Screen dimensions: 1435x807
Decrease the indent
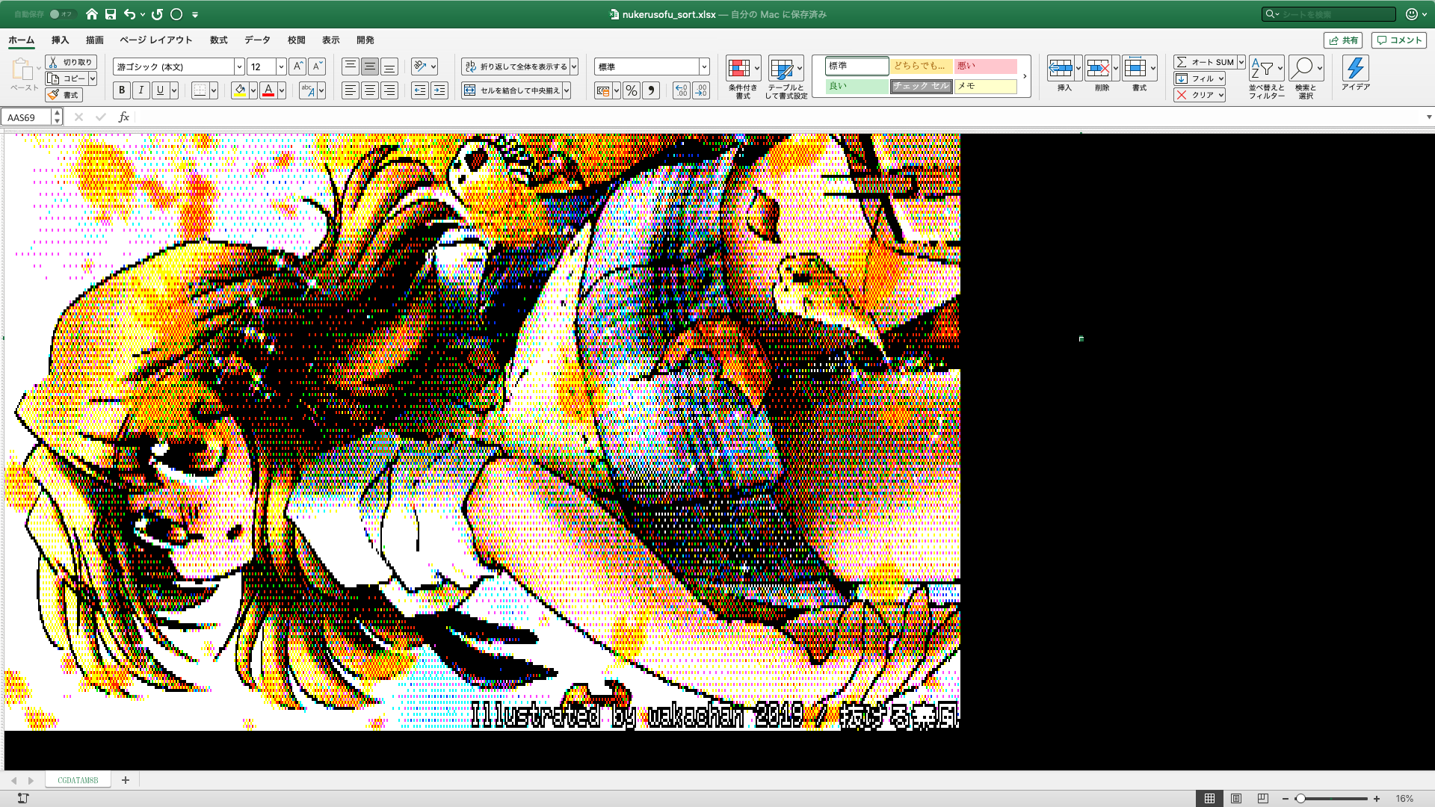pyautogui.click(x=420, y=90)
